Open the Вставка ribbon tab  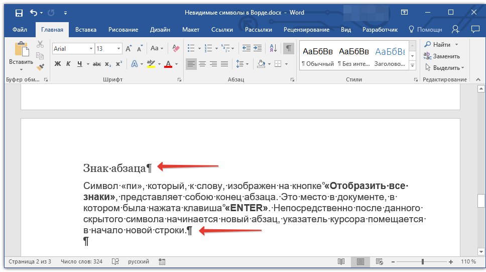click(x=86, y=30)
